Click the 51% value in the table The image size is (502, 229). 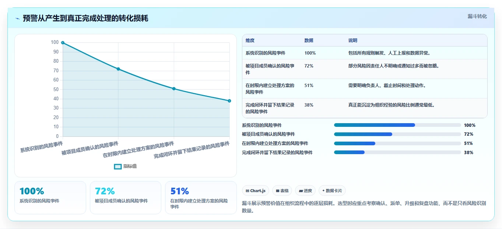tap(309, 86)
